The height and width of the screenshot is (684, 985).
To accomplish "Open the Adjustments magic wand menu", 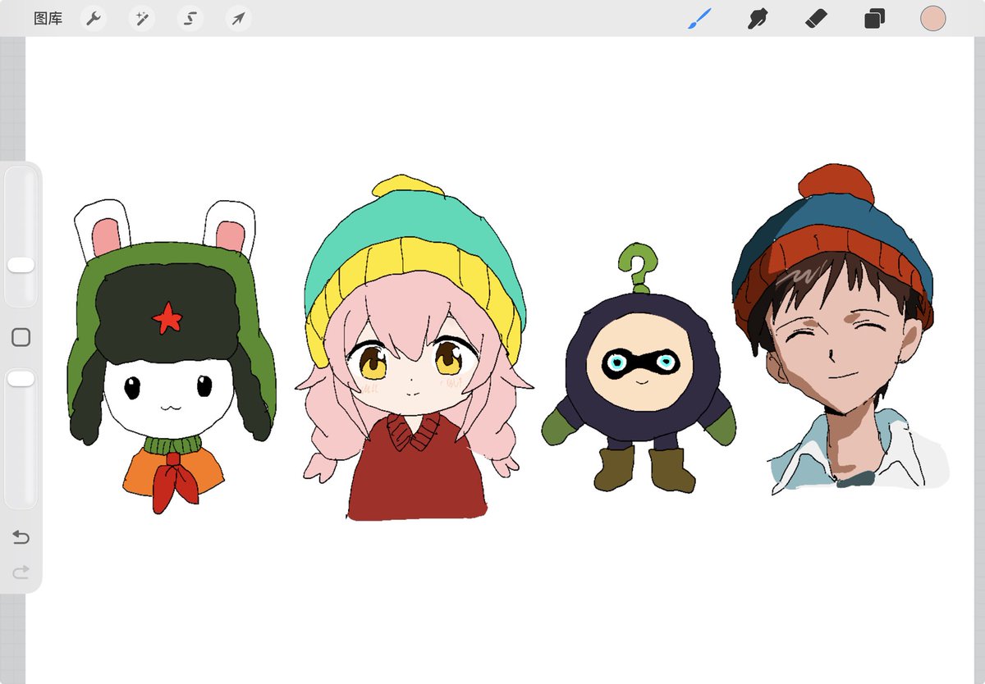I will [x=142, y=18].
